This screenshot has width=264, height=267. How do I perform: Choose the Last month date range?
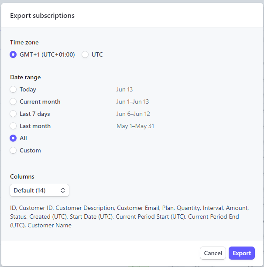(14, 126)
